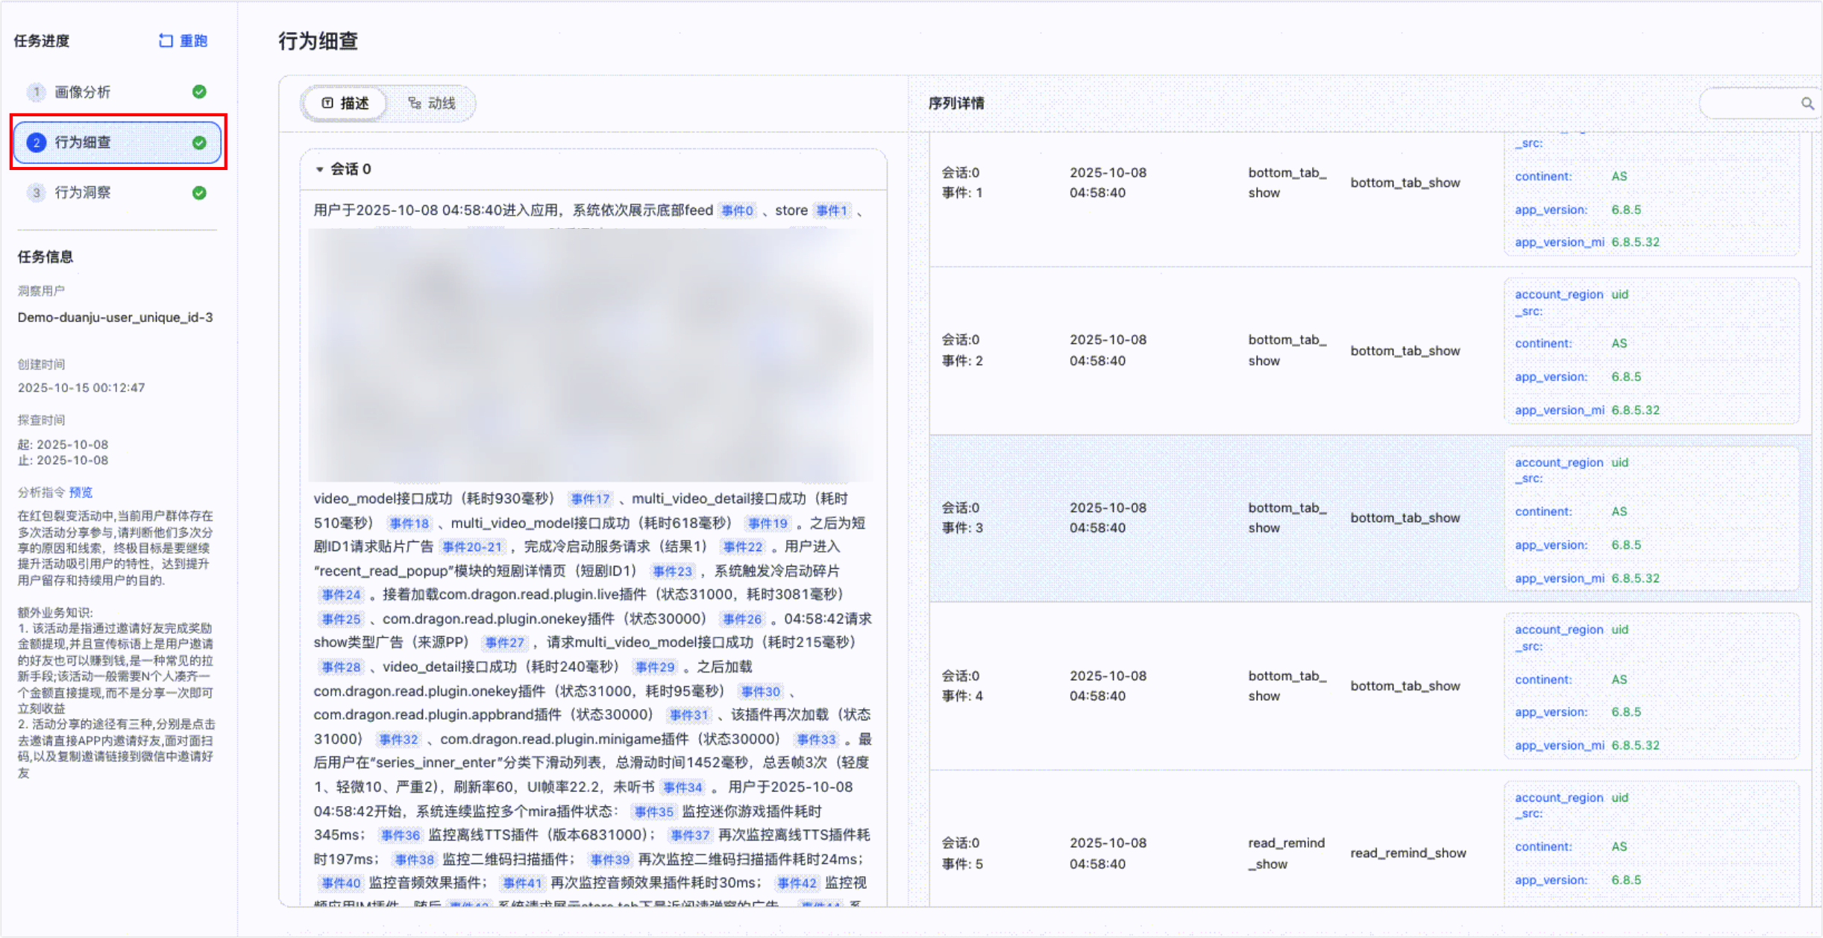Click the 事件38 event tag
This screenshot has width=1823, height=938.
pos(414,860)
